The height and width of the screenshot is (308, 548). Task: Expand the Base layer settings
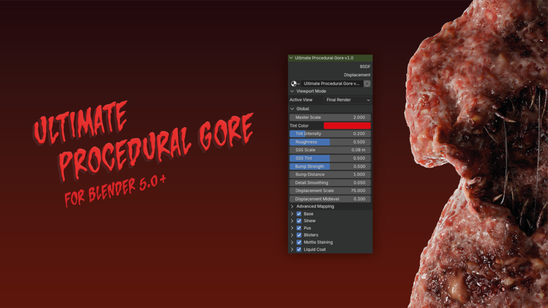292,214
